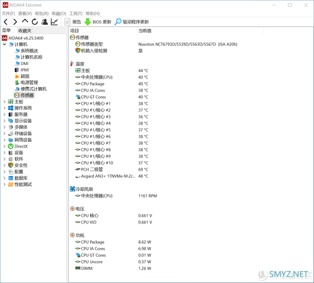Expand the 服务器 tree node
Screen dimensions: 314x283
5,114
